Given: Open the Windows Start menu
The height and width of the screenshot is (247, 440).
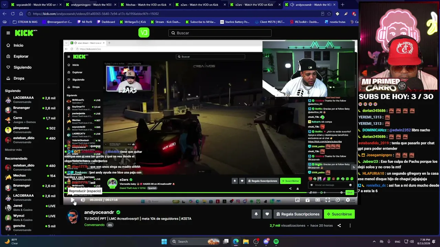Looking at the screenshot, I should (164, 242).
